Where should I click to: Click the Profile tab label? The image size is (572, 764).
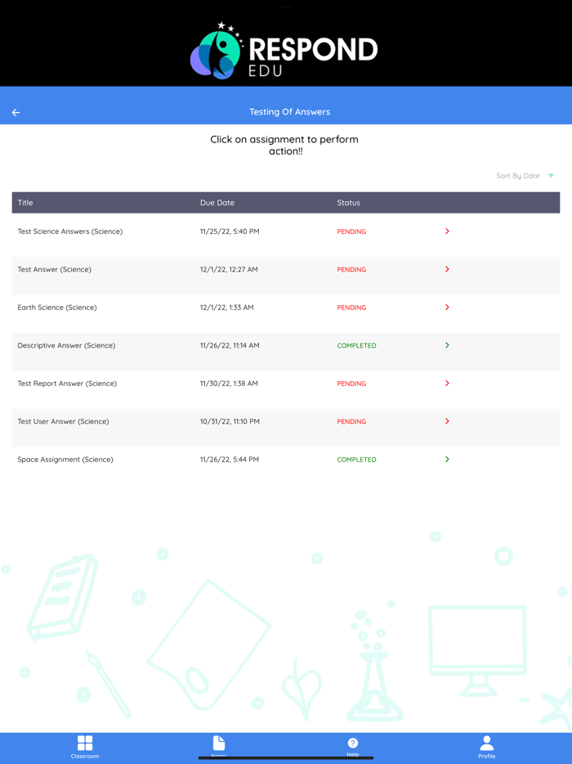(x=486, y=756)
